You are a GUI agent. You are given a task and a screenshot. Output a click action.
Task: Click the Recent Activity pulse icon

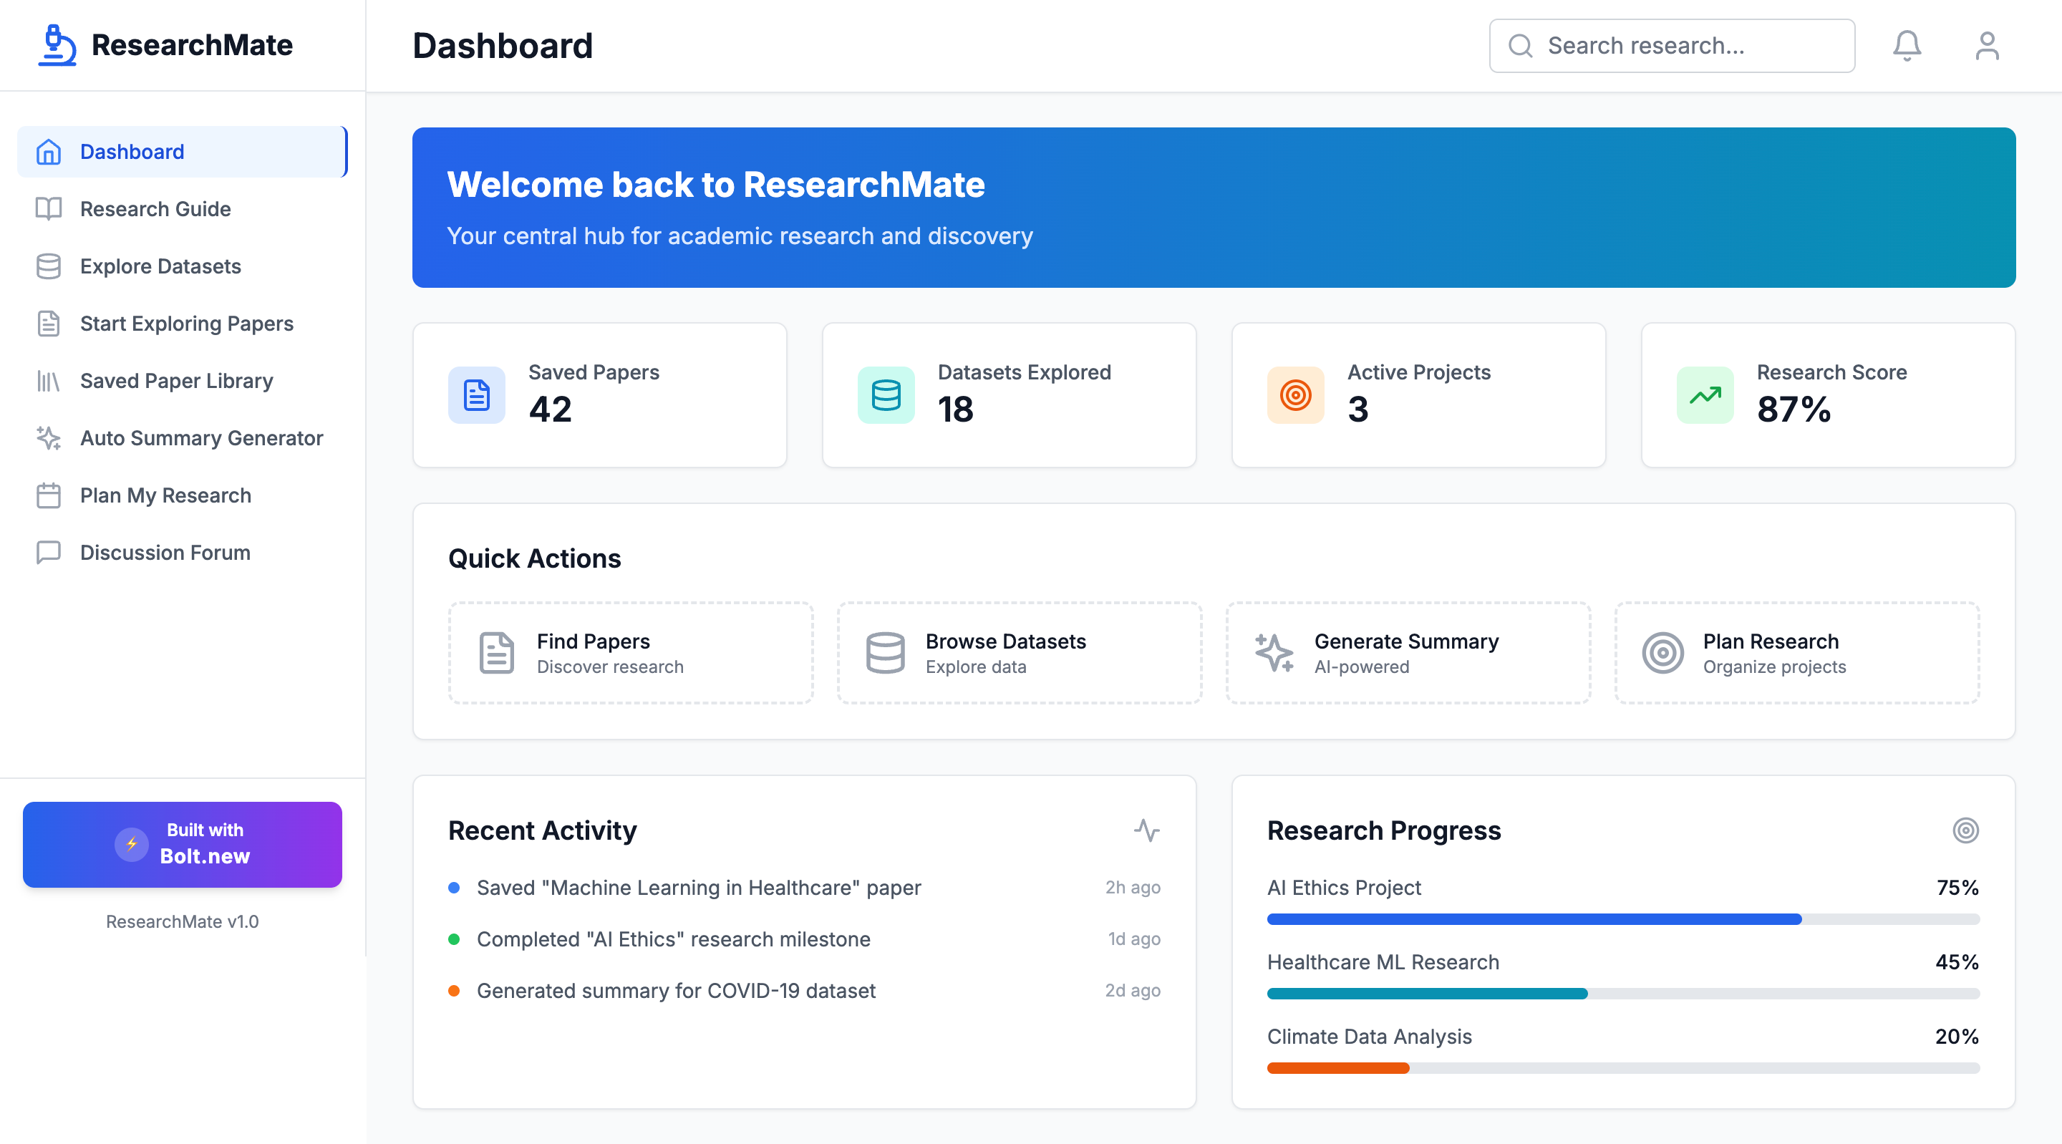(x=1146, y=830)
